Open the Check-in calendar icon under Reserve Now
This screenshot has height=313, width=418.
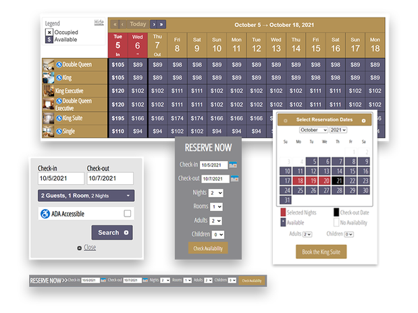tap(233, 165)
